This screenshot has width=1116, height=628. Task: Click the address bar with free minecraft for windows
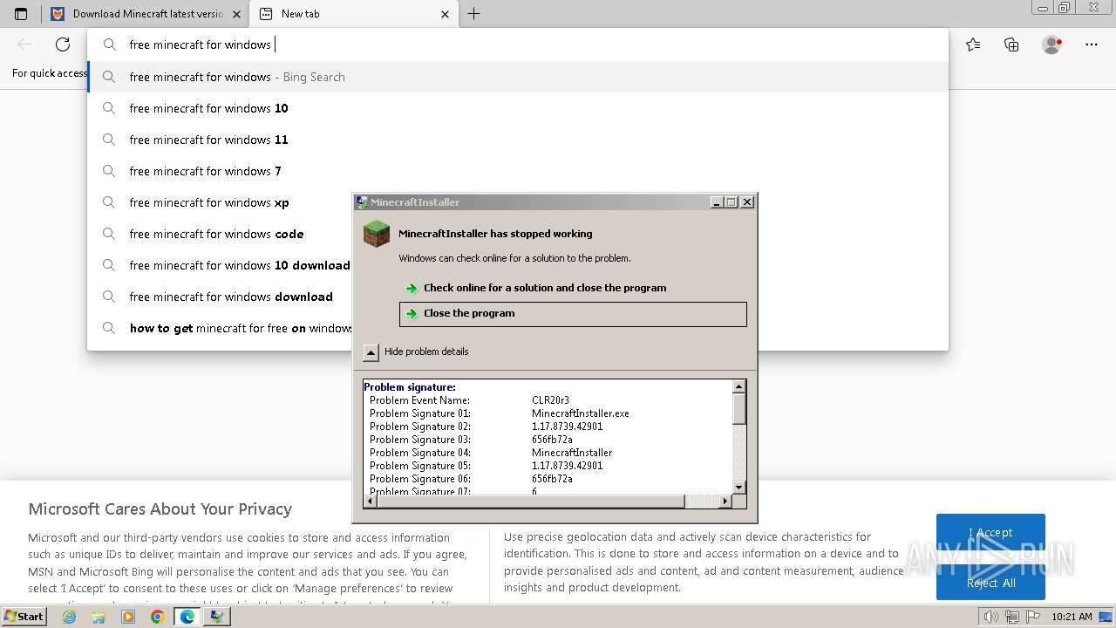tap(518, 44)
